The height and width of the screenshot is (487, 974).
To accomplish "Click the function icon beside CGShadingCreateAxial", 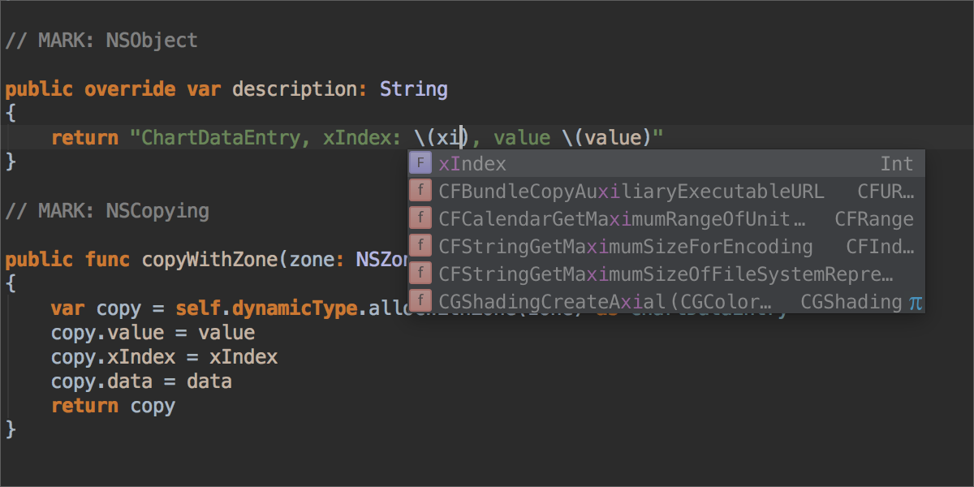I will pos(420,301).
